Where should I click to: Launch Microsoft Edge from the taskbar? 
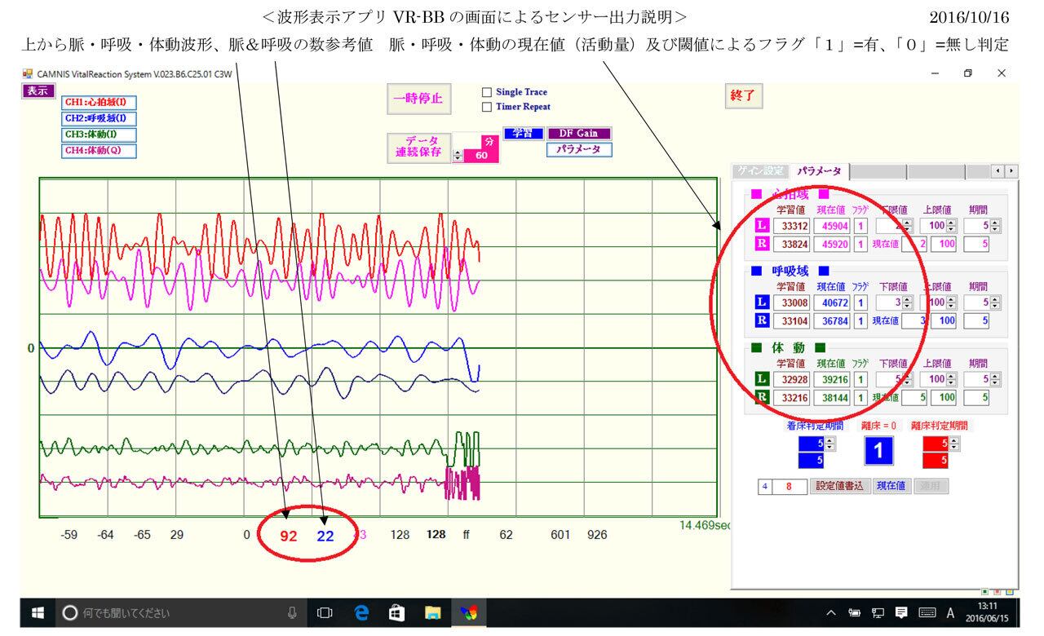[x=361, y=612]
